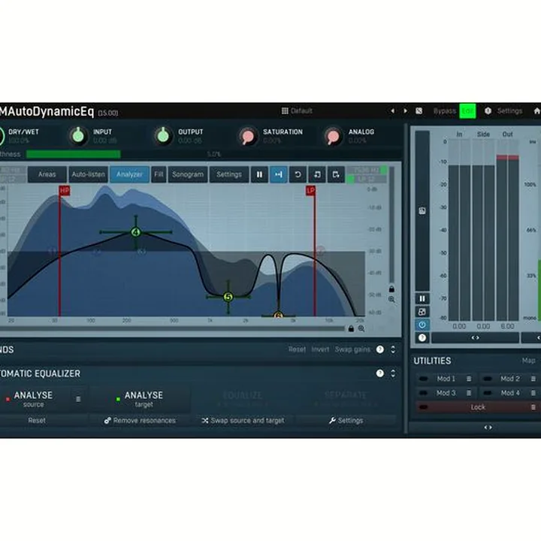Screen dimensions: 541x541
Task: Click the export icon in EQ toolbar
Action: pos(336,174)
